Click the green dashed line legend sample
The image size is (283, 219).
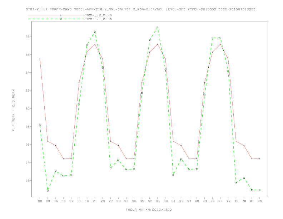(55, 19)
